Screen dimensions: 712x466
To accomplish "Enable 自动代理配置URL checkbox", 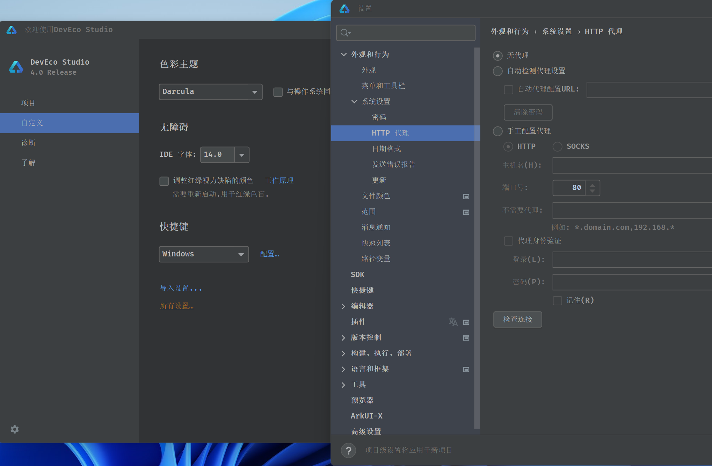I will [509, 89].
